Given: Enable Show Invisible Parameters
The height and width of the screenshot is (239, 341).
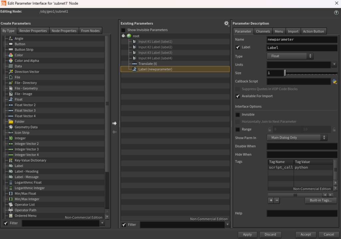Looking at the screenshot, I should point(123,30).
